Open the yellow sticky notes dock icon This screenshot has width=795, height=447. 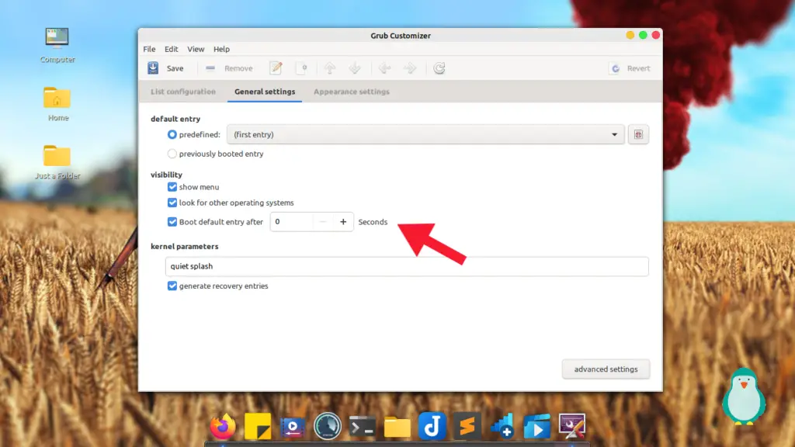tap(258, 426)
